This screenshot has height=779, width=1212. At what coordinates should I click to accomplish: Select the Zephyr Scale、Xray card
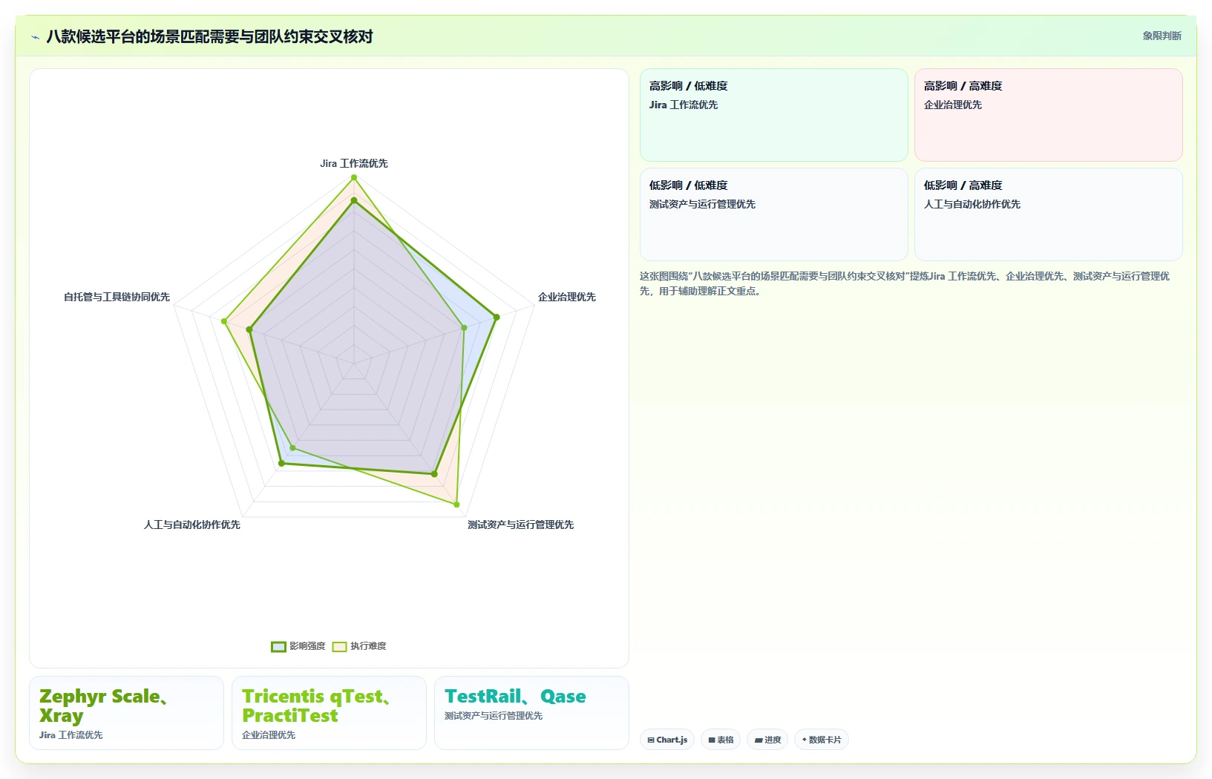[x=126, y=713]
